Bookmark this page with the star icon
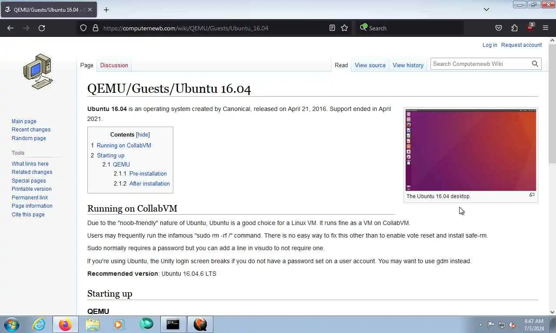 344,28
